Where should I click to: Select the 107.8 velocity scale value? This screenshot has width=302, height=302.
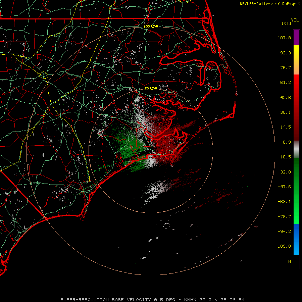click(284, 38)
